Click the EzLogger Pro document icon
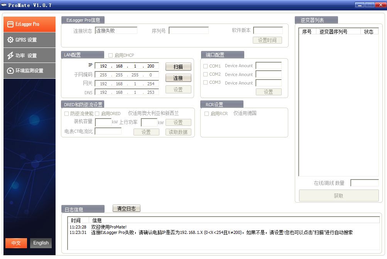This screenshot has width=387, height=259. pyautogui.click(x=10, y=24)
